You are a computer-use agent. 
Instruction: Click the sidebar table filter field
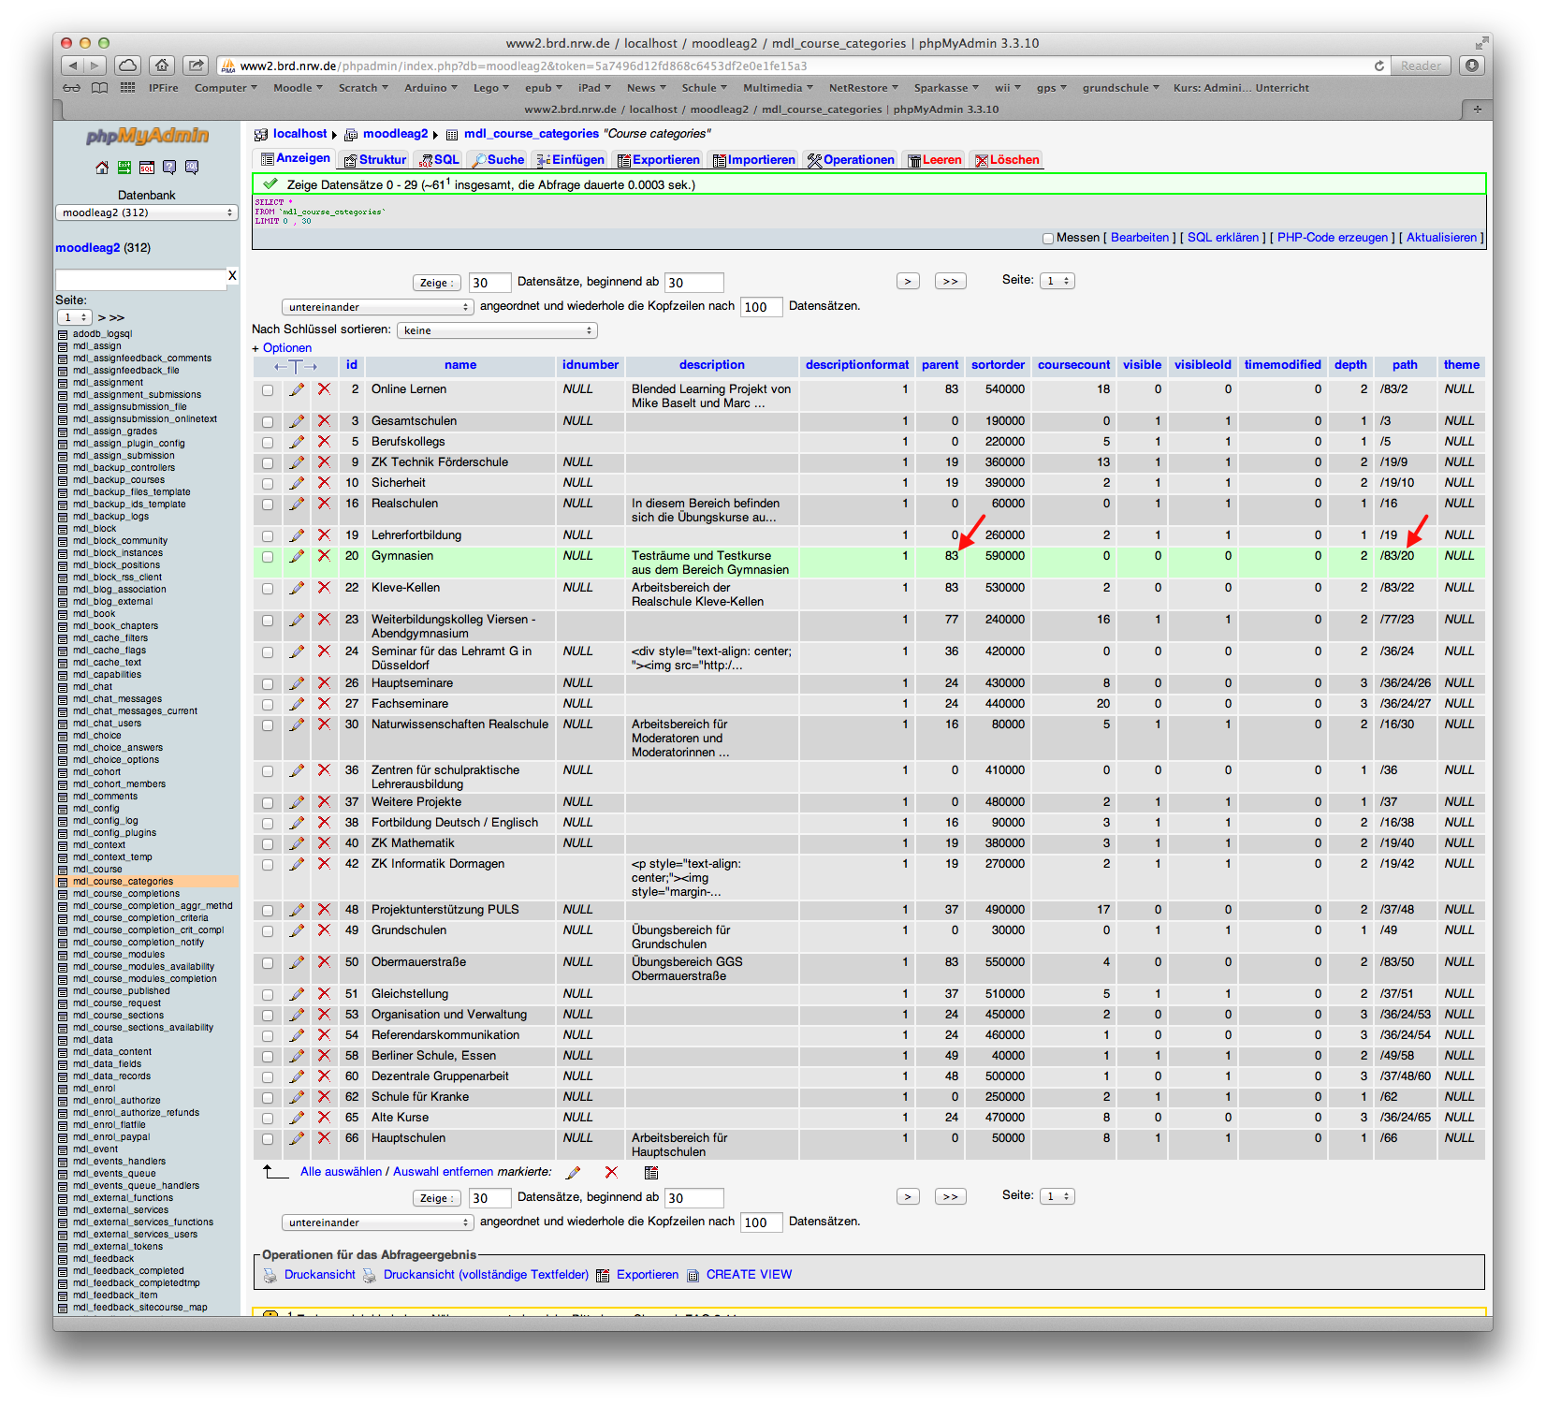(x=140, y=279)
